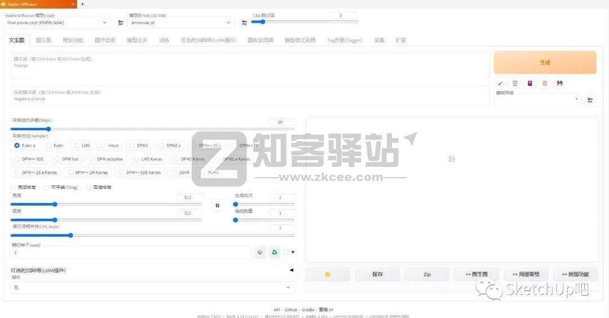Open the Stable Diffusion checkpoint dropdown
This screenshot has height=318, width=609.
[x=58, y=23]
